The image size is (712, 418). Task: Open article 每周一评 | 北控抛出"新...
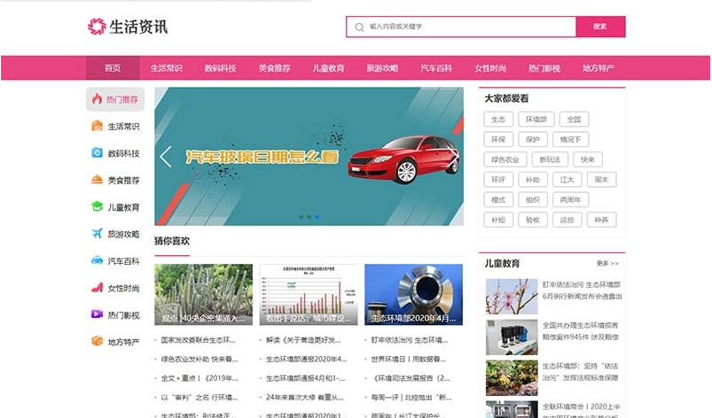(411, 398)
